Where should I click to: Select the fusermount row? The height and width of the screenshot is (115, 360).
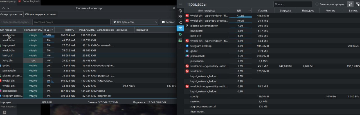(272, 112)
